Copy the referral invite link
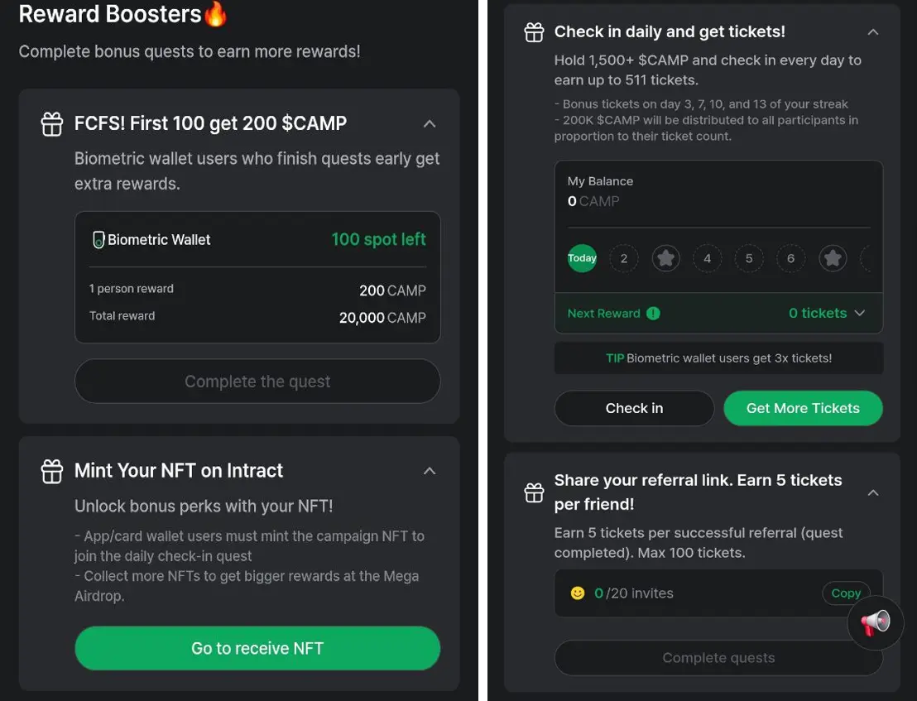917x701 pixels. [x=846, y=593]
